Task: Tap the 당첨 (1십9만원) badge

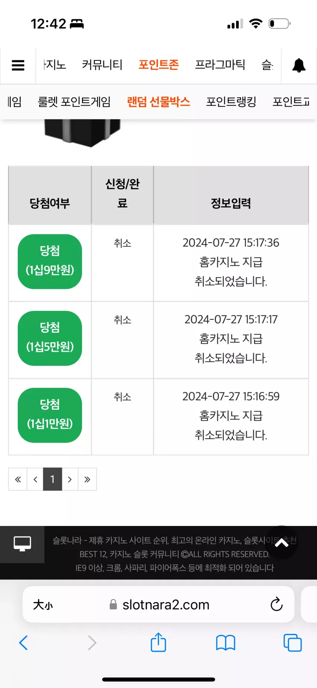Action: (50, 261)
